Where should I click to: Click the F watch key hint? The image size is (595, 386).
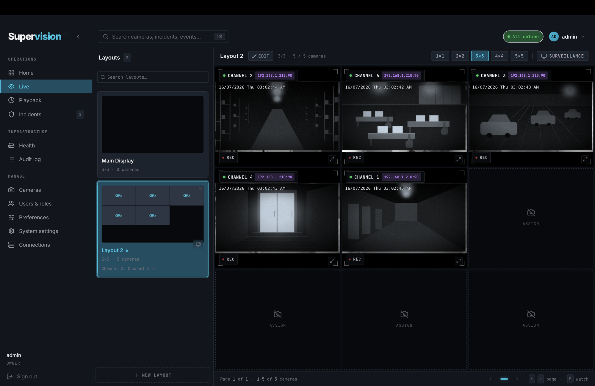pyautogui.click(x=570, y=379)
